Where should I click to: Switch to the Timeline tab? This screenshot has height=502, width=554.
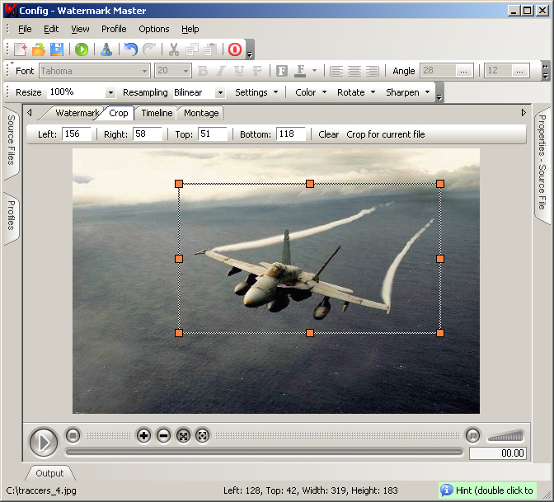point(156,113)
